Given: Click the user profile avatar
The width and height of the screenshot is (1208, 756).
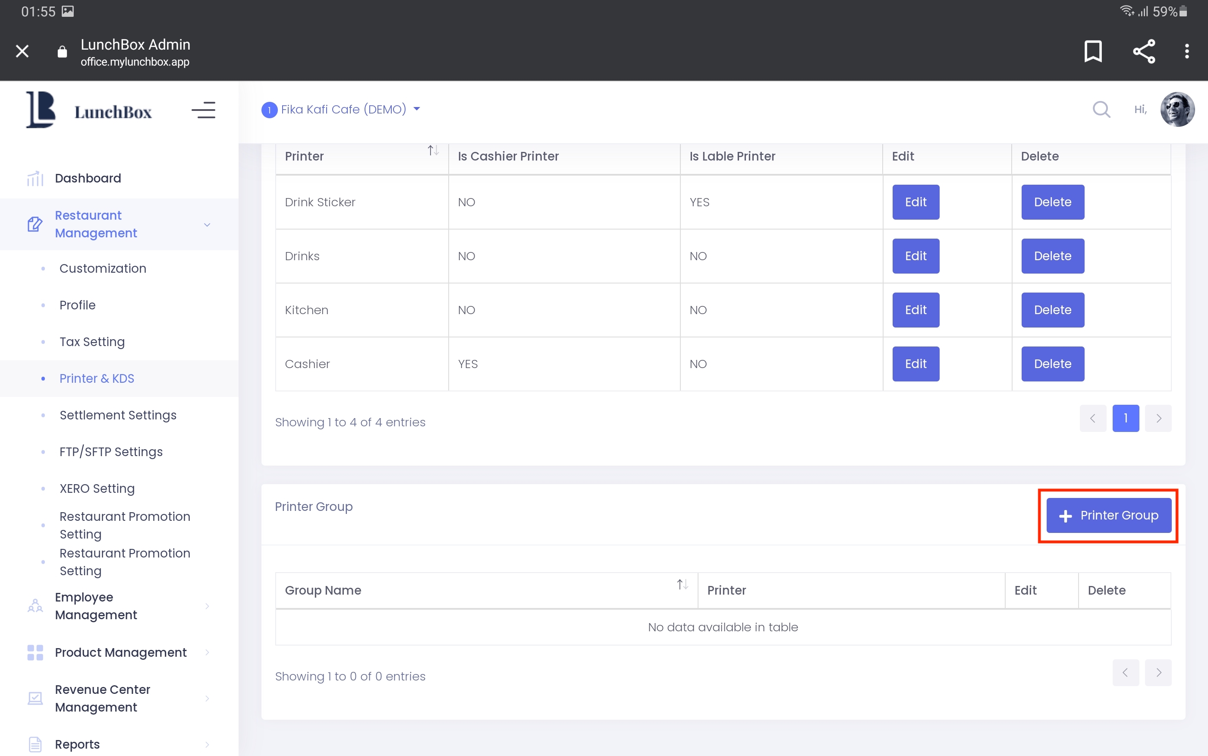Looking at the screenshot, I should point(1177,110).
